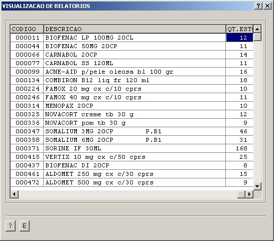Select row CARNABOL SS 120ML
This screenshot has height=241, width=274.
coord(131,63)
